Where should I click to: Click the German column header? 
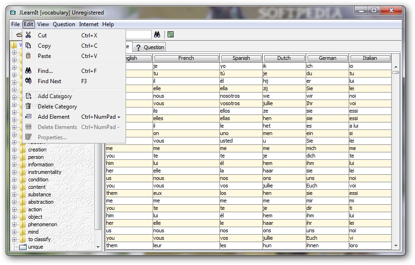(x=327, y=58)
